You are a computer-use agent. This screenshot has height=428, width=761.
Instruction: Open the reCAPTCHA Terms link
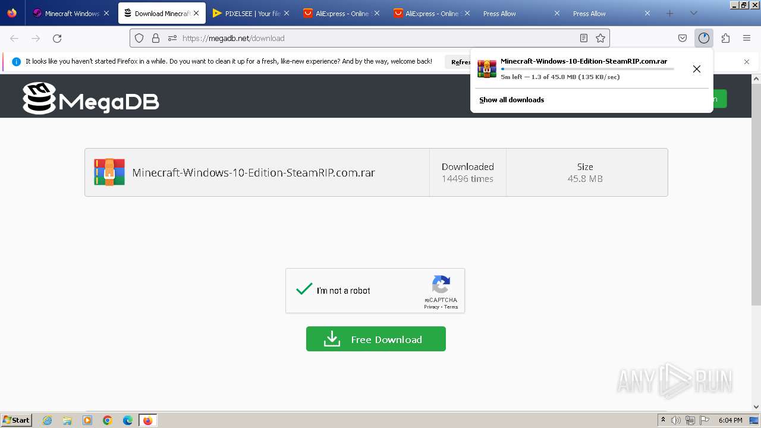(x=451, y=307)
